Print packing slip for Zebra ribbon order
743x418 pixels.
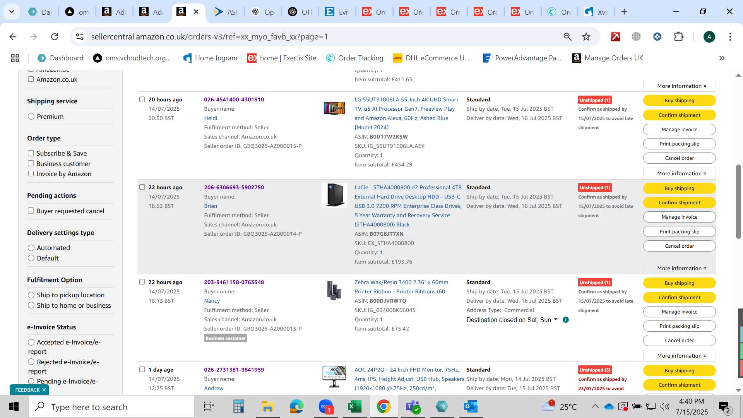[679, 326]
